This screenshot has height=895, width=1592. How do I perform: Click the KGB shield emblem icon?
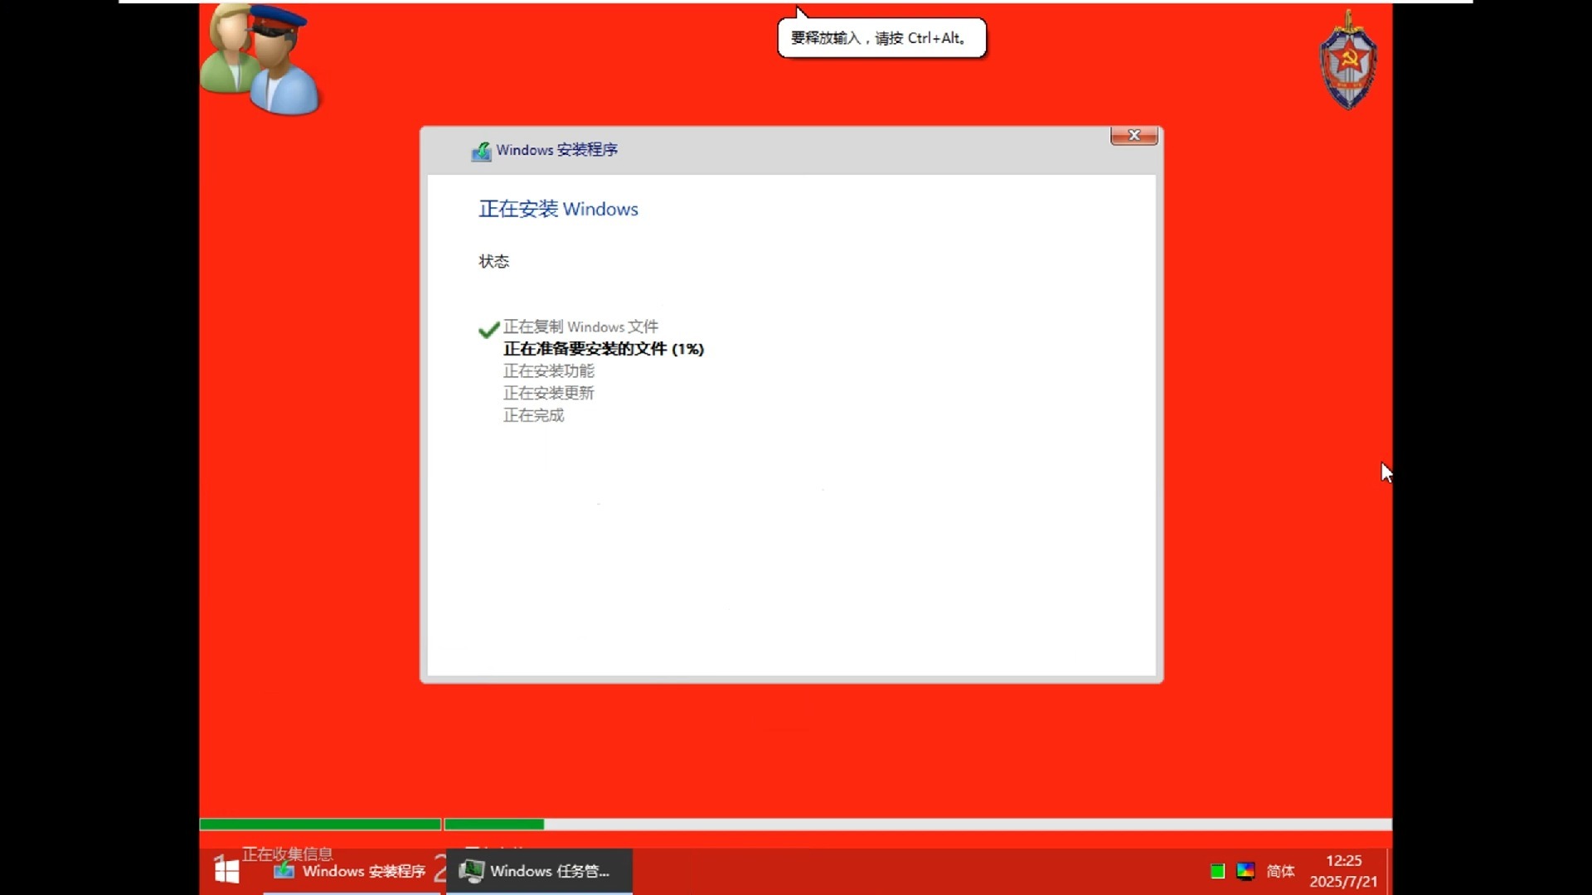pos(1348,60)
